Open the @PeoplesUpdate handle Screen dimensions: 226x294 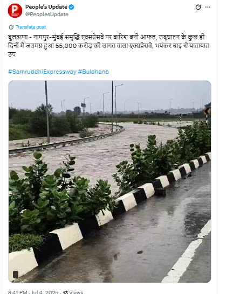click(x=47, y=15)
